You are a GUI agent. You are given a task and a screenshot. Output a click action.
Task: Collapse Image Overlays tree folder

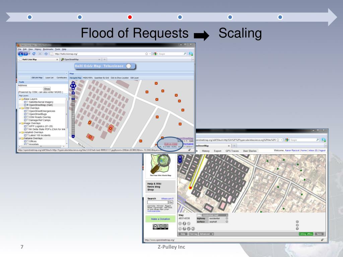pos(19,123)
